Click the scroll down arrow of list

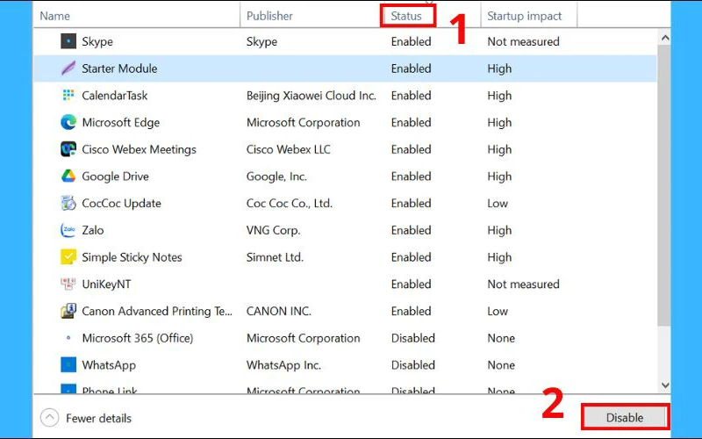click(664, 385)
